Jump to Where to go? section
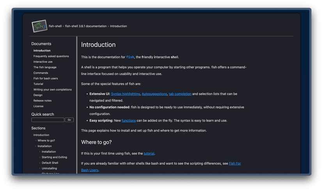The height and width of the screenshot is (191, 323). click(x=46, y=141)
